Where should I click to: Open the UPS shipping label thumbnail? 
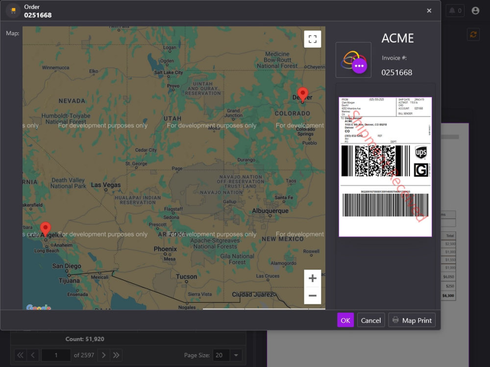(x=385, y=167)
